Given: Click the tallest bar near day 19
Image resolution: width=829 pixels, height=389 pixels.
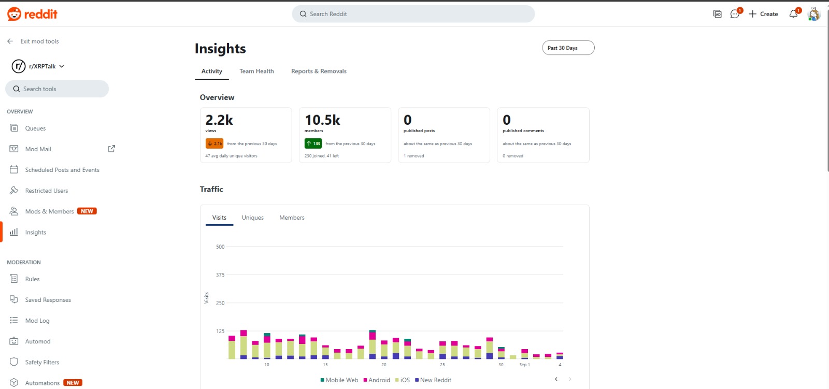Looking at the screenshot, I should click(372, 344).
